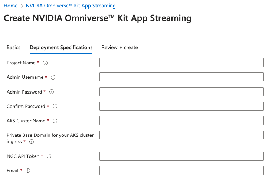Select the Admin Password input field
268x179 pixels.
click(x=182, y=92)
